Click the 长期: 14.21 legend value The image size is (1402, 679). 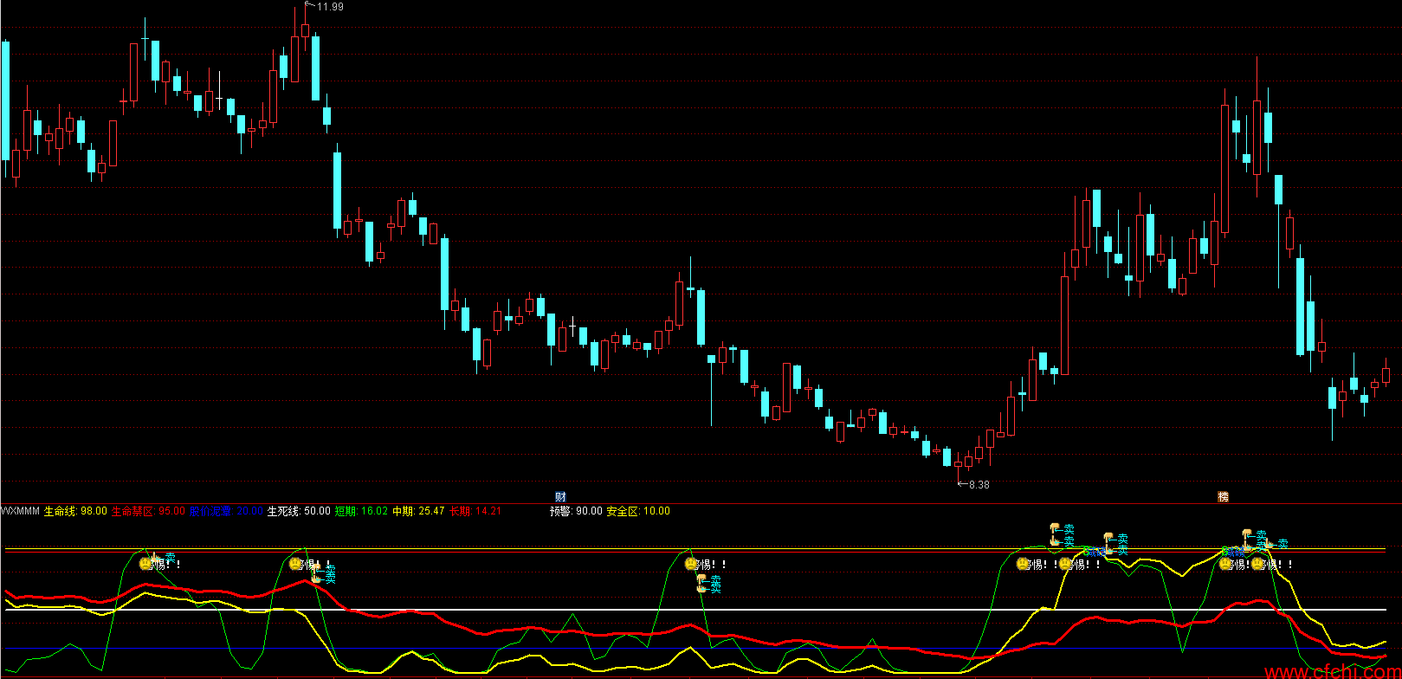pos(475,511)
